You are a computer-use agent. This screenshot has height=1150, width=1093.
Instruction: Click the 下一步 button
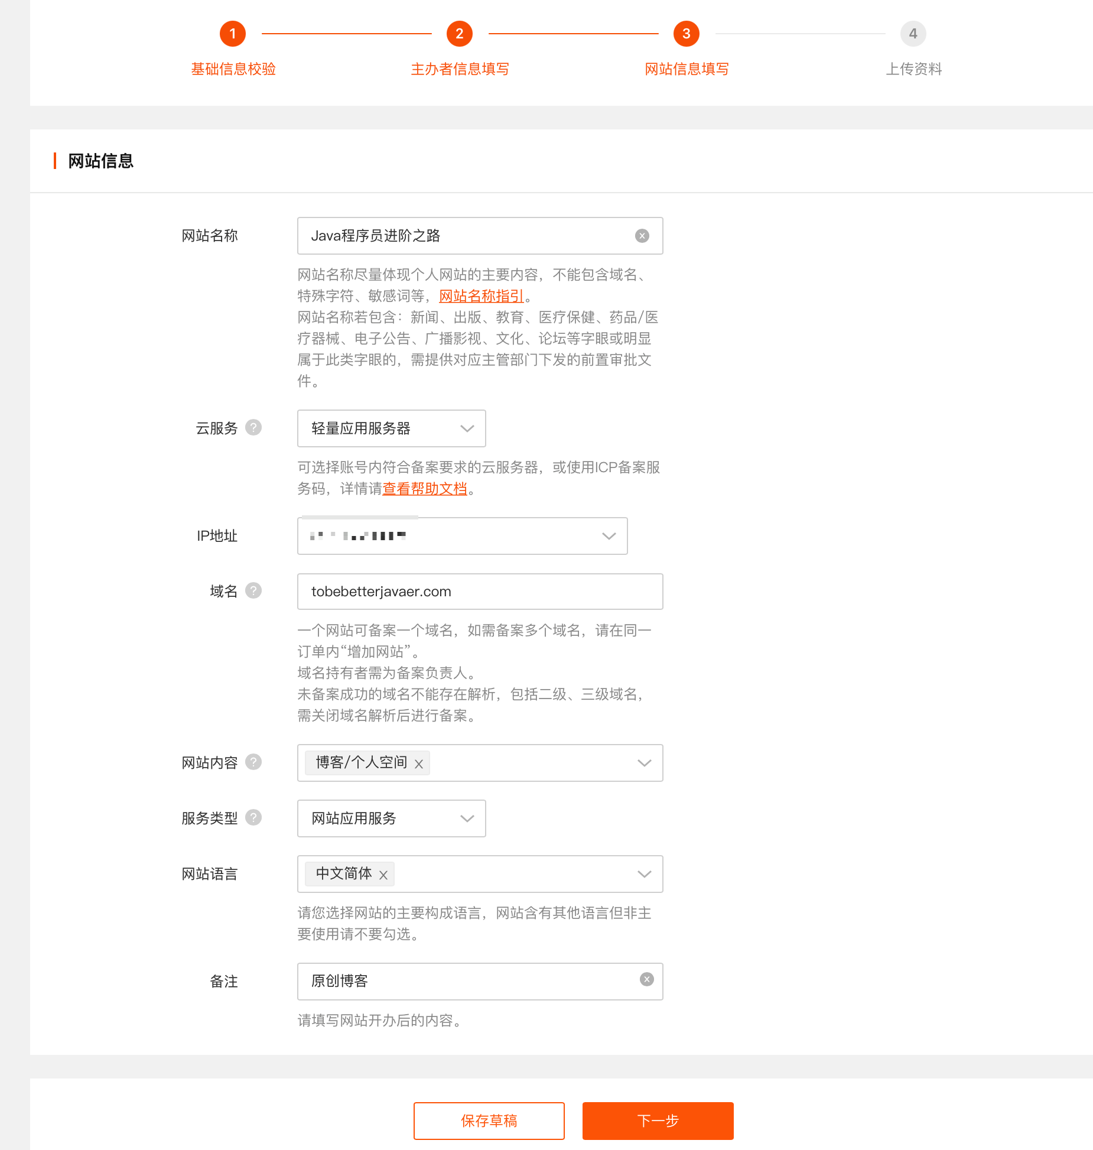(658, 1120)
